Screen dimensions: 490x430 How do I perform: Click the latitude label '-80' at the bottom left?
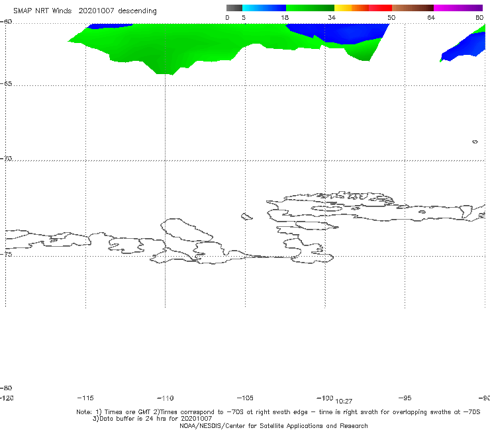[x=6, y=388]
